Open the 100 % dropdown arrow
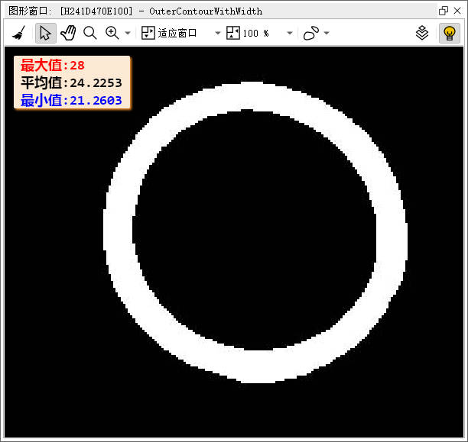This screenshot has width=468, height=442. point(290,33)
